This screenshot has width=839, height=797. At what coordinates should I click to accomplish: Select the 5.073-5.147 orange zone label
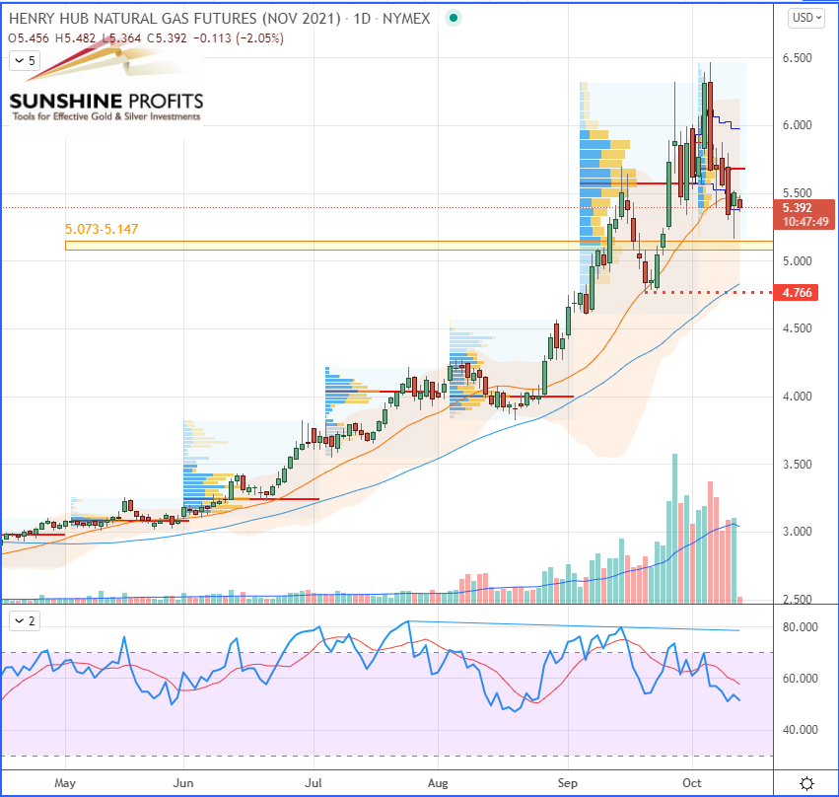coord(102,229)
